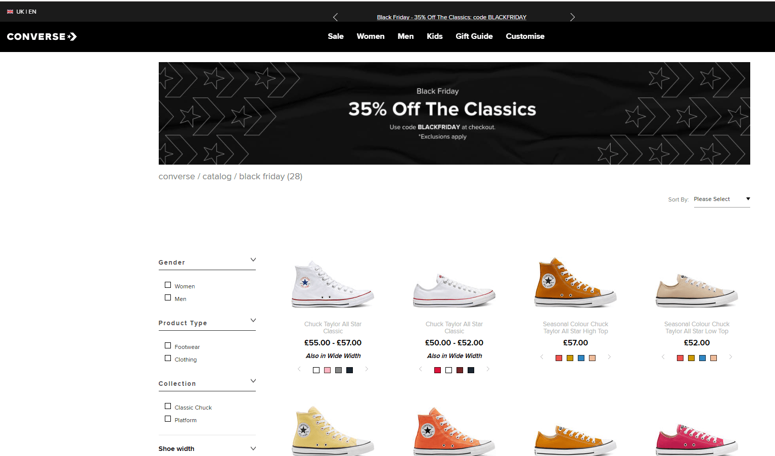Click 'Also in Wide Width' under £50.00 - £52.00

(454, 356)
